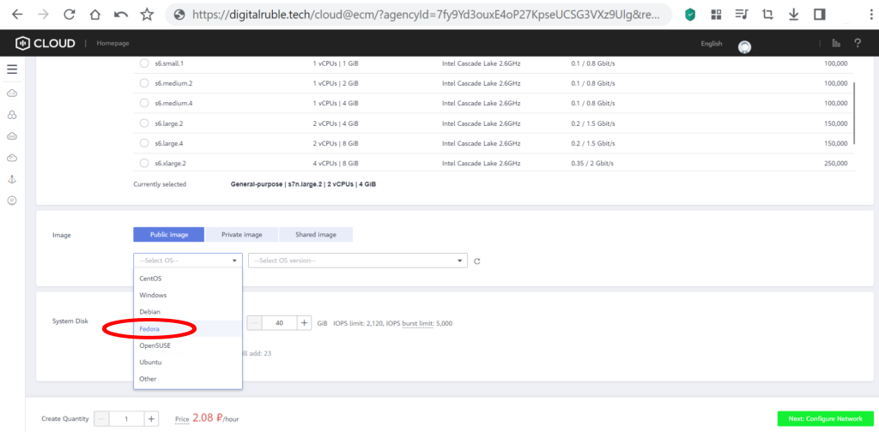
Task: Open the topmost cloud icon in sidebar
Action: (12, 93)
